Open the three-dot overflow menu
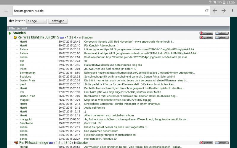The image size is (237, 148). coord(233,11)
